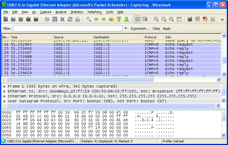228x145 pixels.
Task: Reset zoom to normal size 1:1
Action: [x=171, y=19]
